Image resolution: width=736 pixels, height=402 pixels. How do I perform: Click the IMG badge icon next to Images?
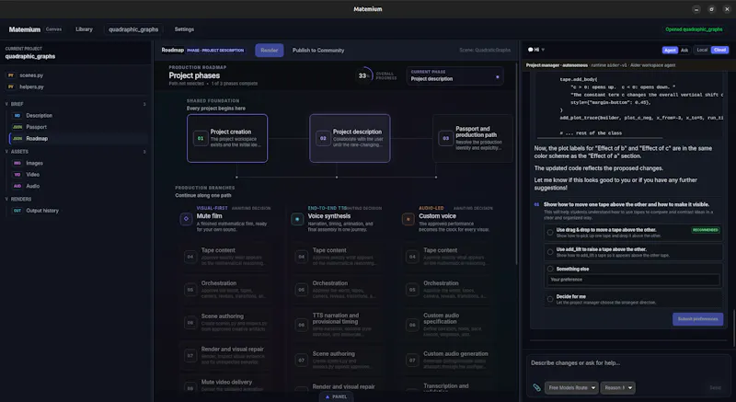(x=17, y=163)
